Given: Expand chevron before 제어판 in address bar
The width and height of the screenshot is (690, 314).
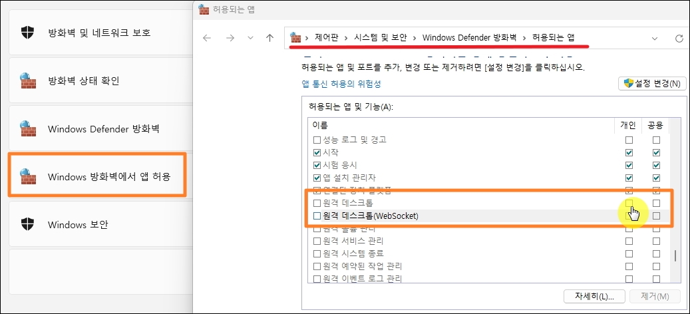Looking at the screenshot, I should [307, 39].
